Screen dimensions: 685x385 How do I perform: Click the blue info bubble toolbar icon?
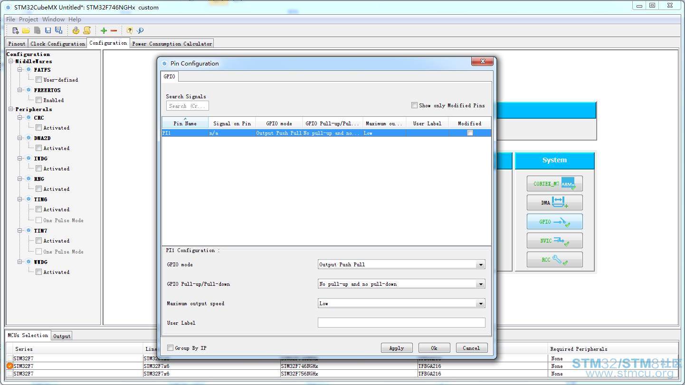click(140, 30)
